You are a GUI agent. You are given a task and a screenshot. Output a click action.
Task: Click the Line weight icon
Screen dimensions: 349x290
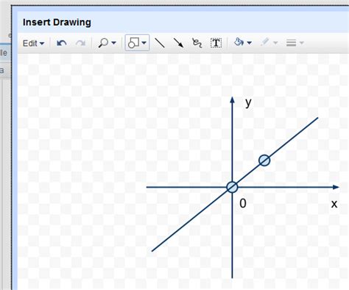point(291,43)
